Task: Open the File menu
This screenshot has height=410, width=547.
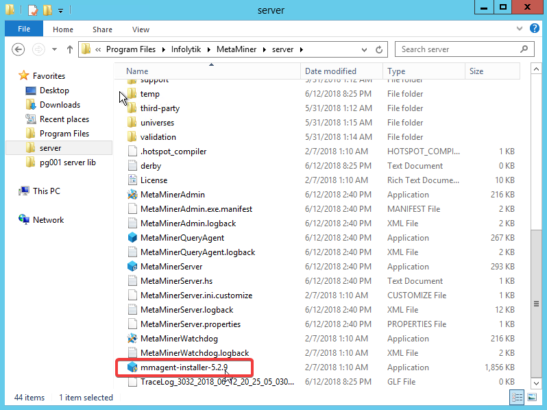Action: [24, 29]
